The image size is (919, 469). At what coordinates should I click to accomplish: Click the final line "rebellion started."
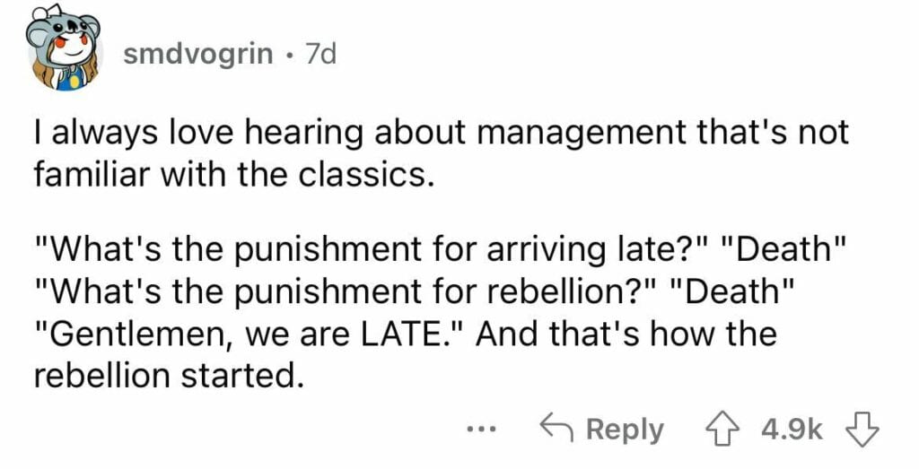coord(169,376)
